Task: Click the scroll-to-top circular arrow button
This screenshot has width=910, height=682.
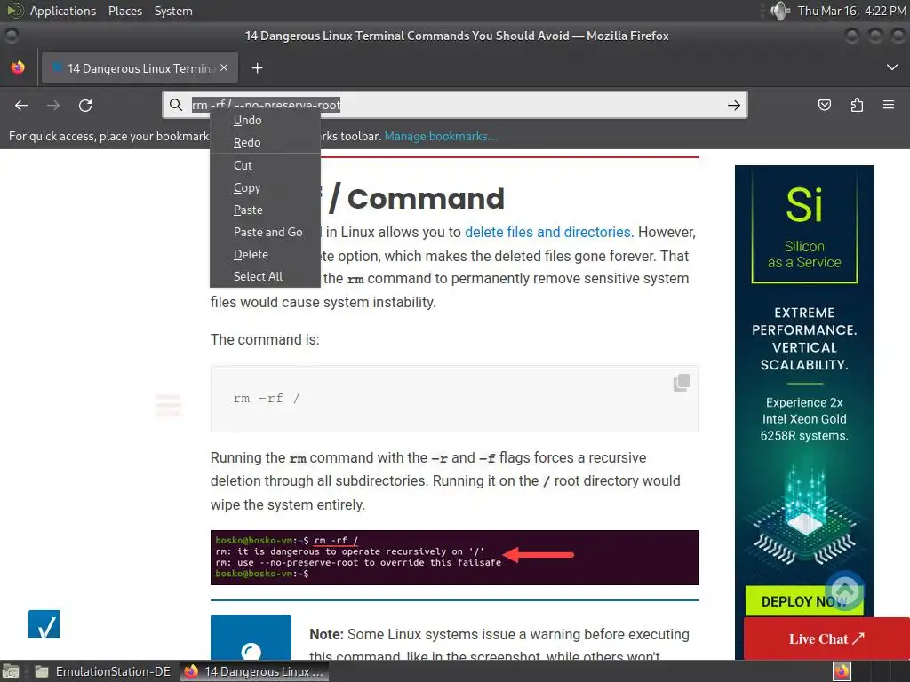Action: pos(845,591)
